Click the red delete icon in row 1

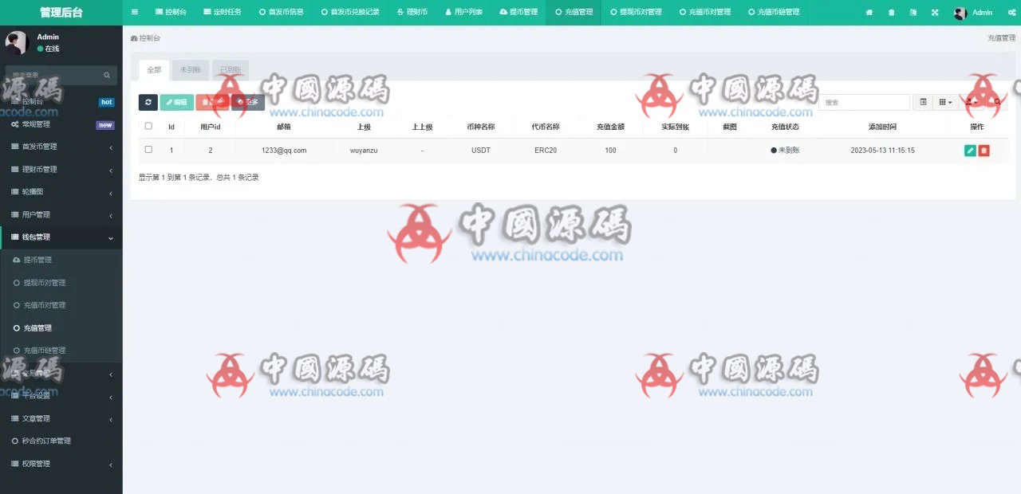coord(984,151)
